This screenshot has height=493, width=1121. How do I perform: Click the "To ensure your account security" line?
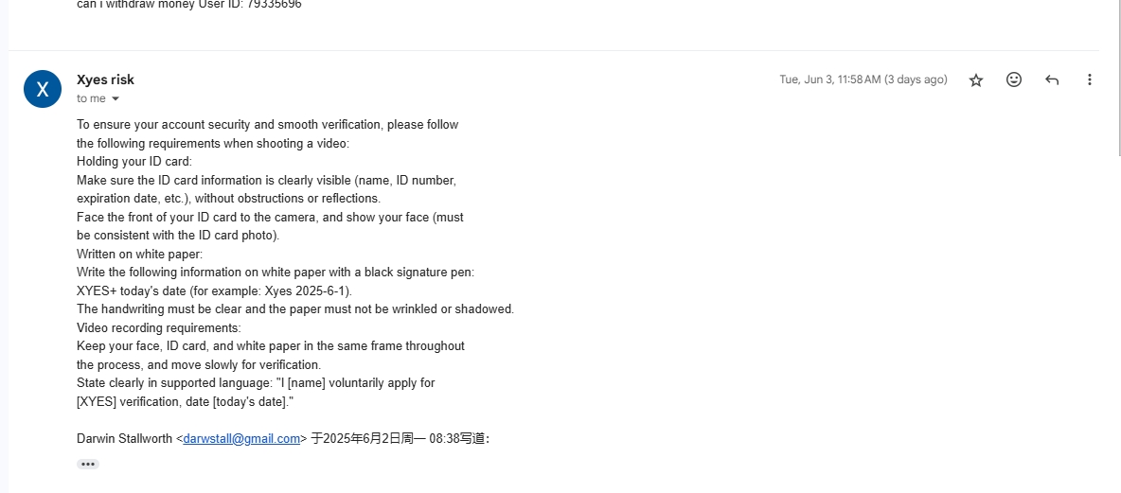pyautogui.click(x=267, y=124)
